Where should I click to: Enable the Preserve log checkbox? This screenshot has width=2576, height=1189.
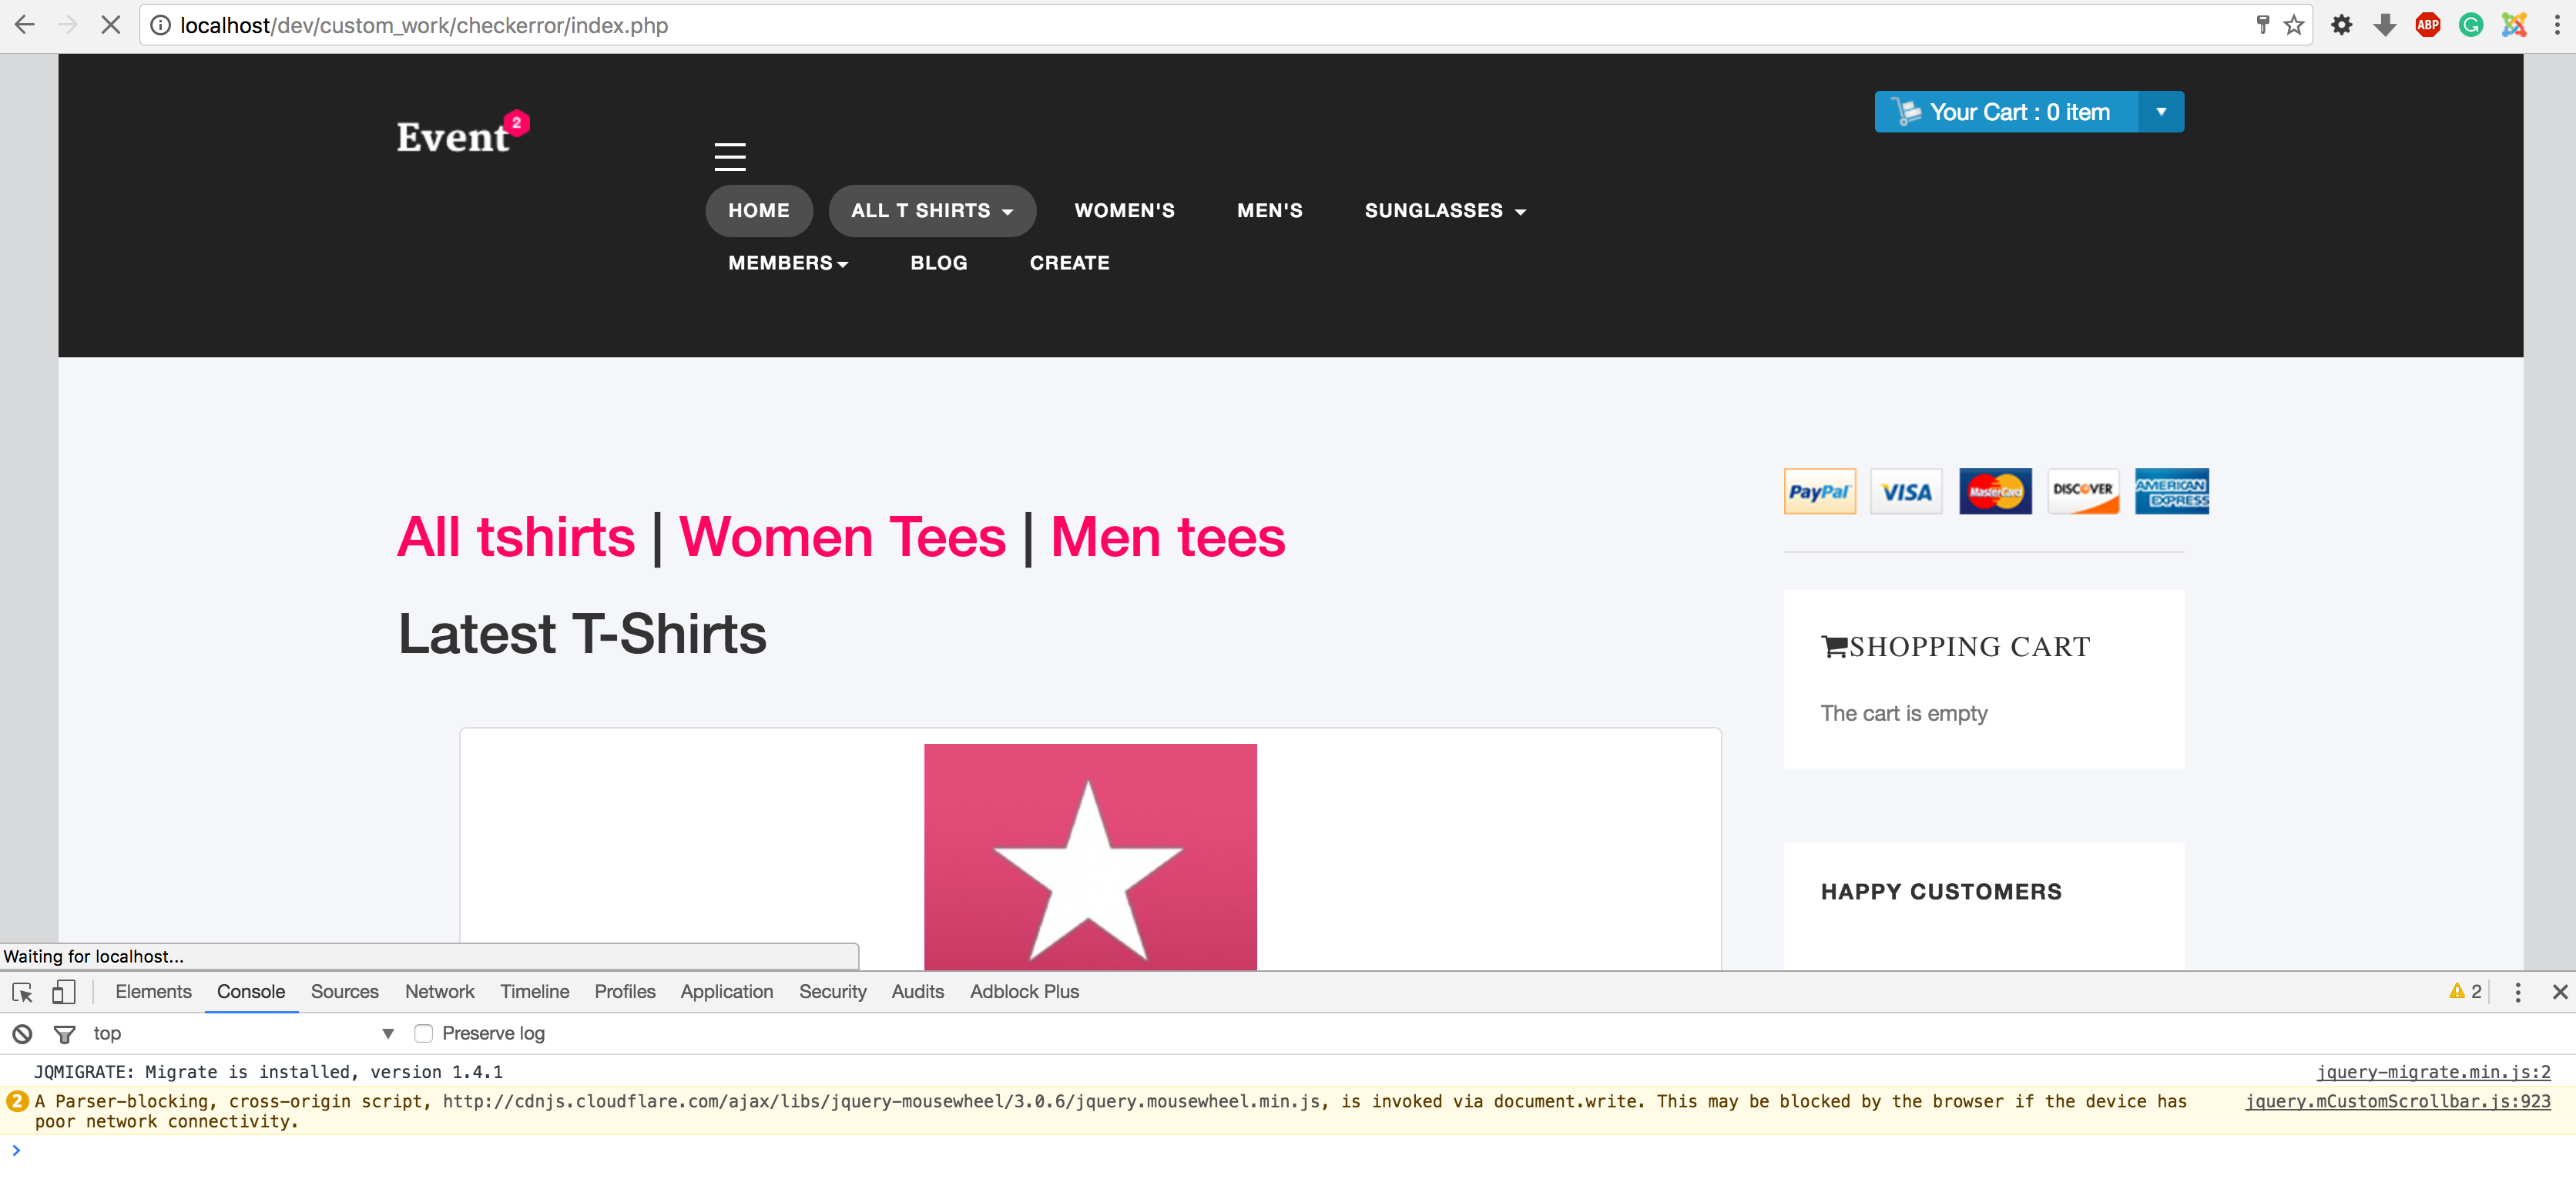(x=424, y=1033)
